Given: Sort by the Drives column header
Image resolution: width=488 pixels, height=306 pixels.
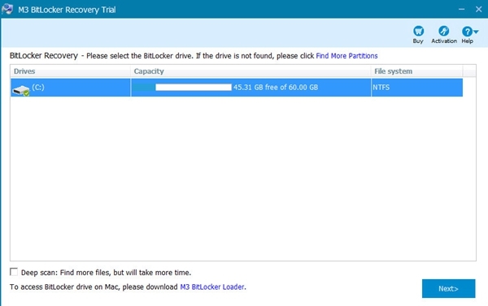Looking at the screenshot, I should point(70,71).
